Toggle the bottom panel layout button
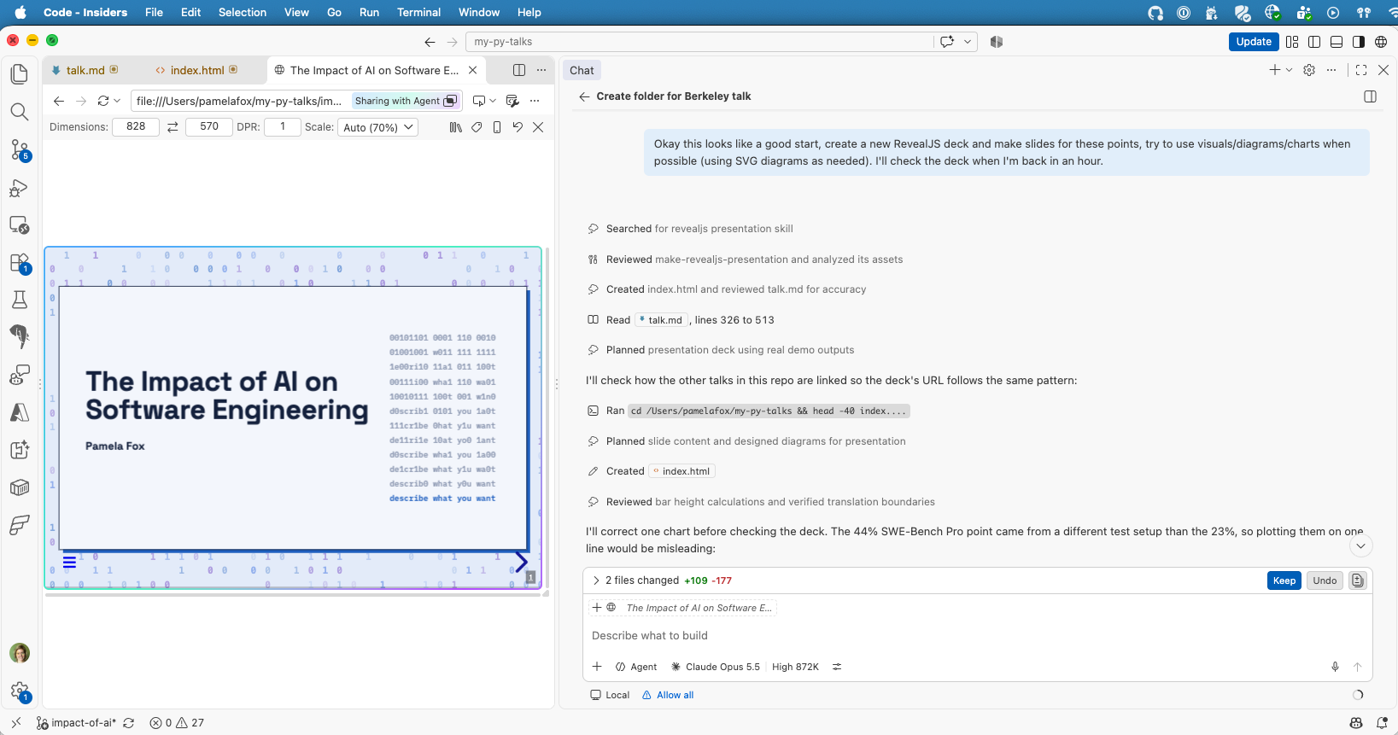This screenshot has height=735, width=1398. coord(1337,42)
